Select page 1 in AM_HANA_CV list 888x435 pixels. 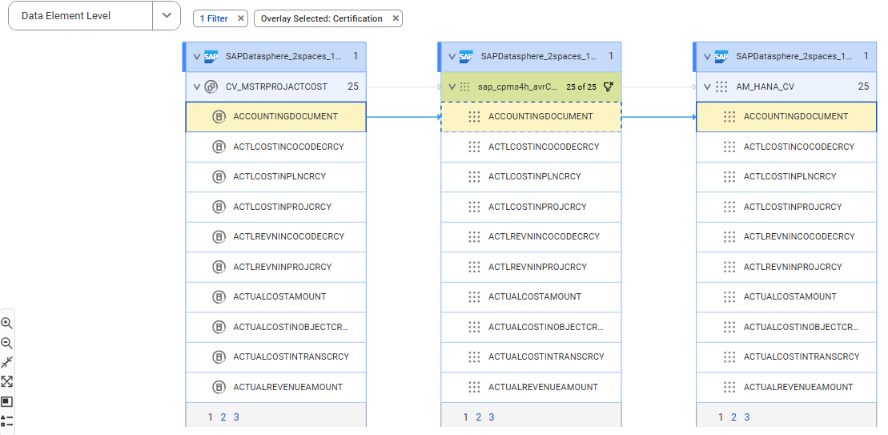click(x=721, y=417)
